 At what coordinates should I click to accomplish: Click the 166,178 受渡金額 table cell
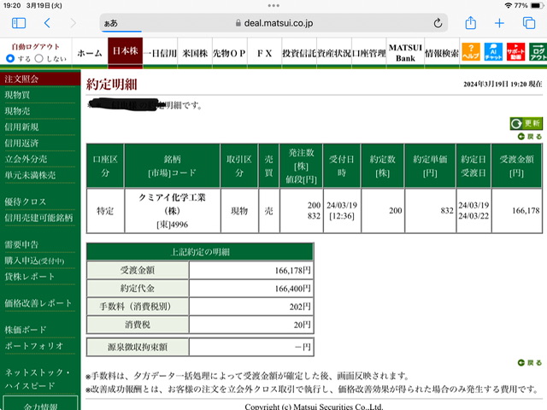516,211
